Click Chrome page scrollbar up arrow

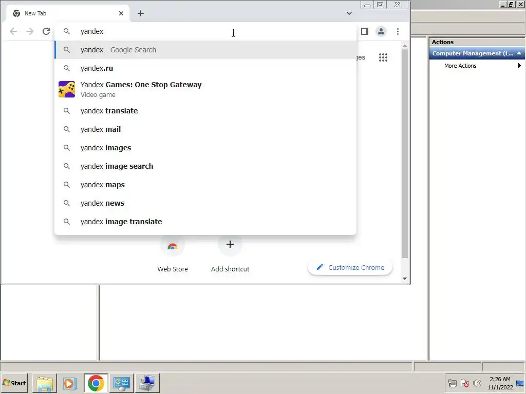pyautogui.click(x=405, y=46)
